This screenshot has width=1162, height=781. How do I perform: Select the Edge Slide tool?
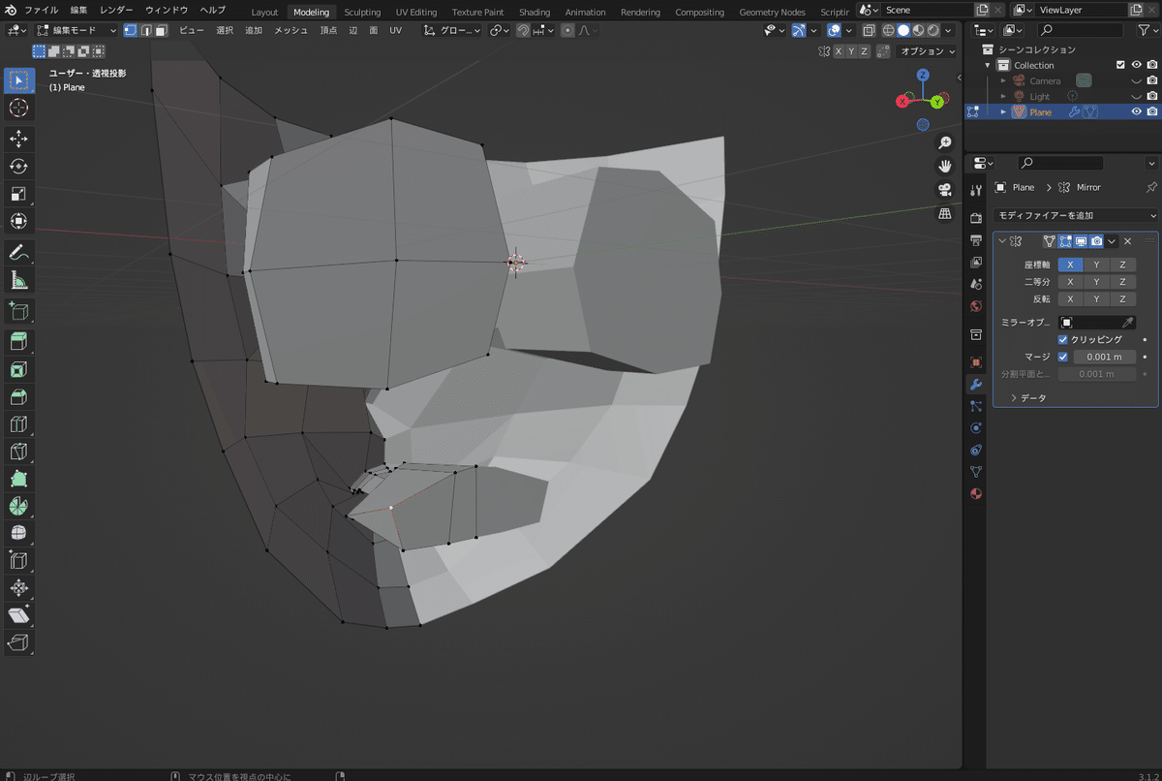(18, 560)
